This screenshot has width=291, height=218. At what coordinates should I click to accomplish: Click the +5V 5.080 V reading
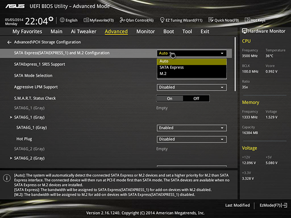pos(272,163)
